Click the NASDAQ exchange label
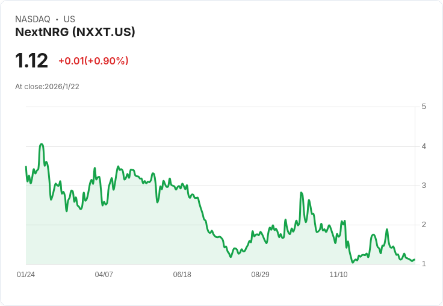Screen dimensions: 443x306 [33, 19]
